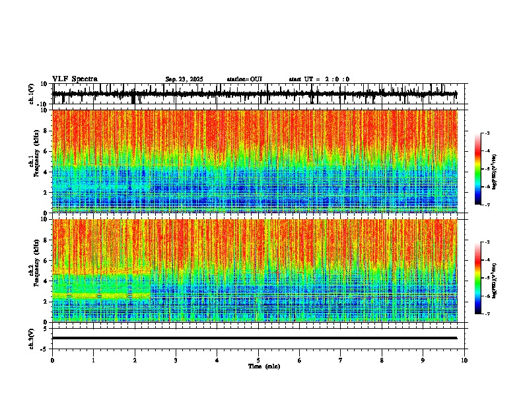The image size is (523, 404).
Task: Click the ch.2 color scale bar
Action: click(x=477, y=278)
